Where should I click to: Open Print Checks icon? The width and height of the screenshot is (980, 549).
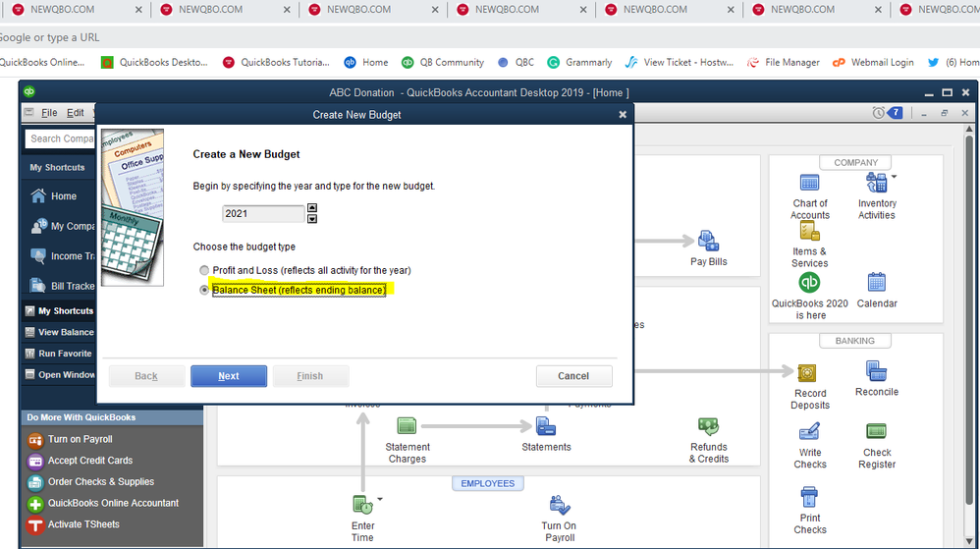[x=809, y=498]
